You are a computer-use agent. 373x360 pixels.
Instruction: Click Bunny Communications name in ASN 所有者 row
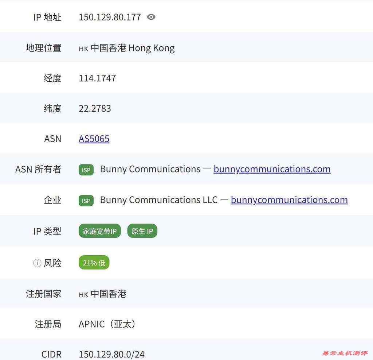[x=150, y=169]
